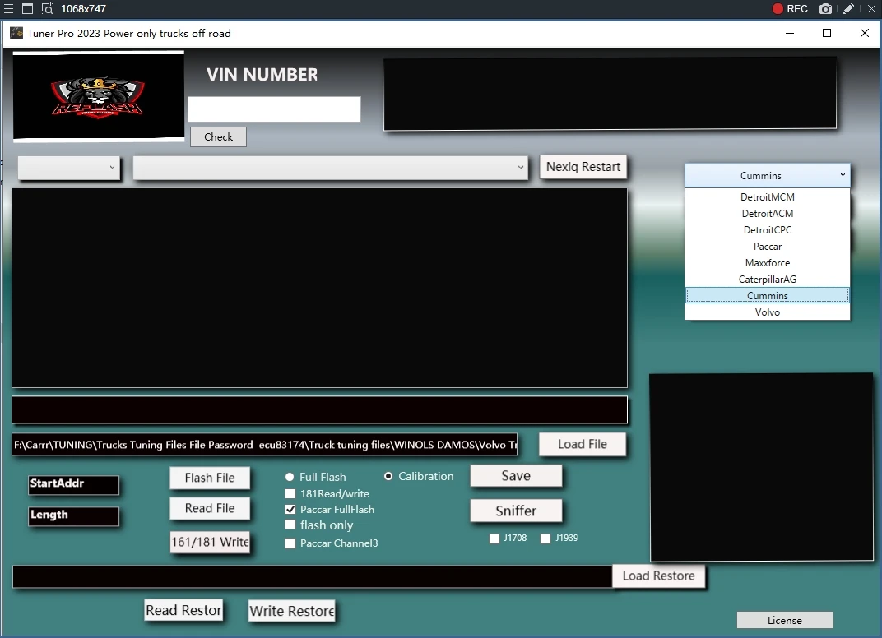The image size is (882, 638).
Task: Click the hamburger menu icon in recorder bar
Action: coord(8,8)
